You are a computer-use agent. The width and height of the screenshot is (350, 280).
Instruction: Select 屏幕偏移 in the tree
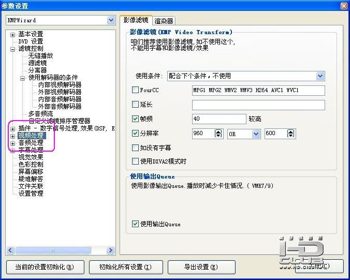(31, 172)
